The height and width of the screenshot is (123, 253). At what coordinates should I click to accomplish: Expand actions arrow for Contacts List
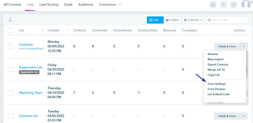pyautogui.click(x=244, y=116)
